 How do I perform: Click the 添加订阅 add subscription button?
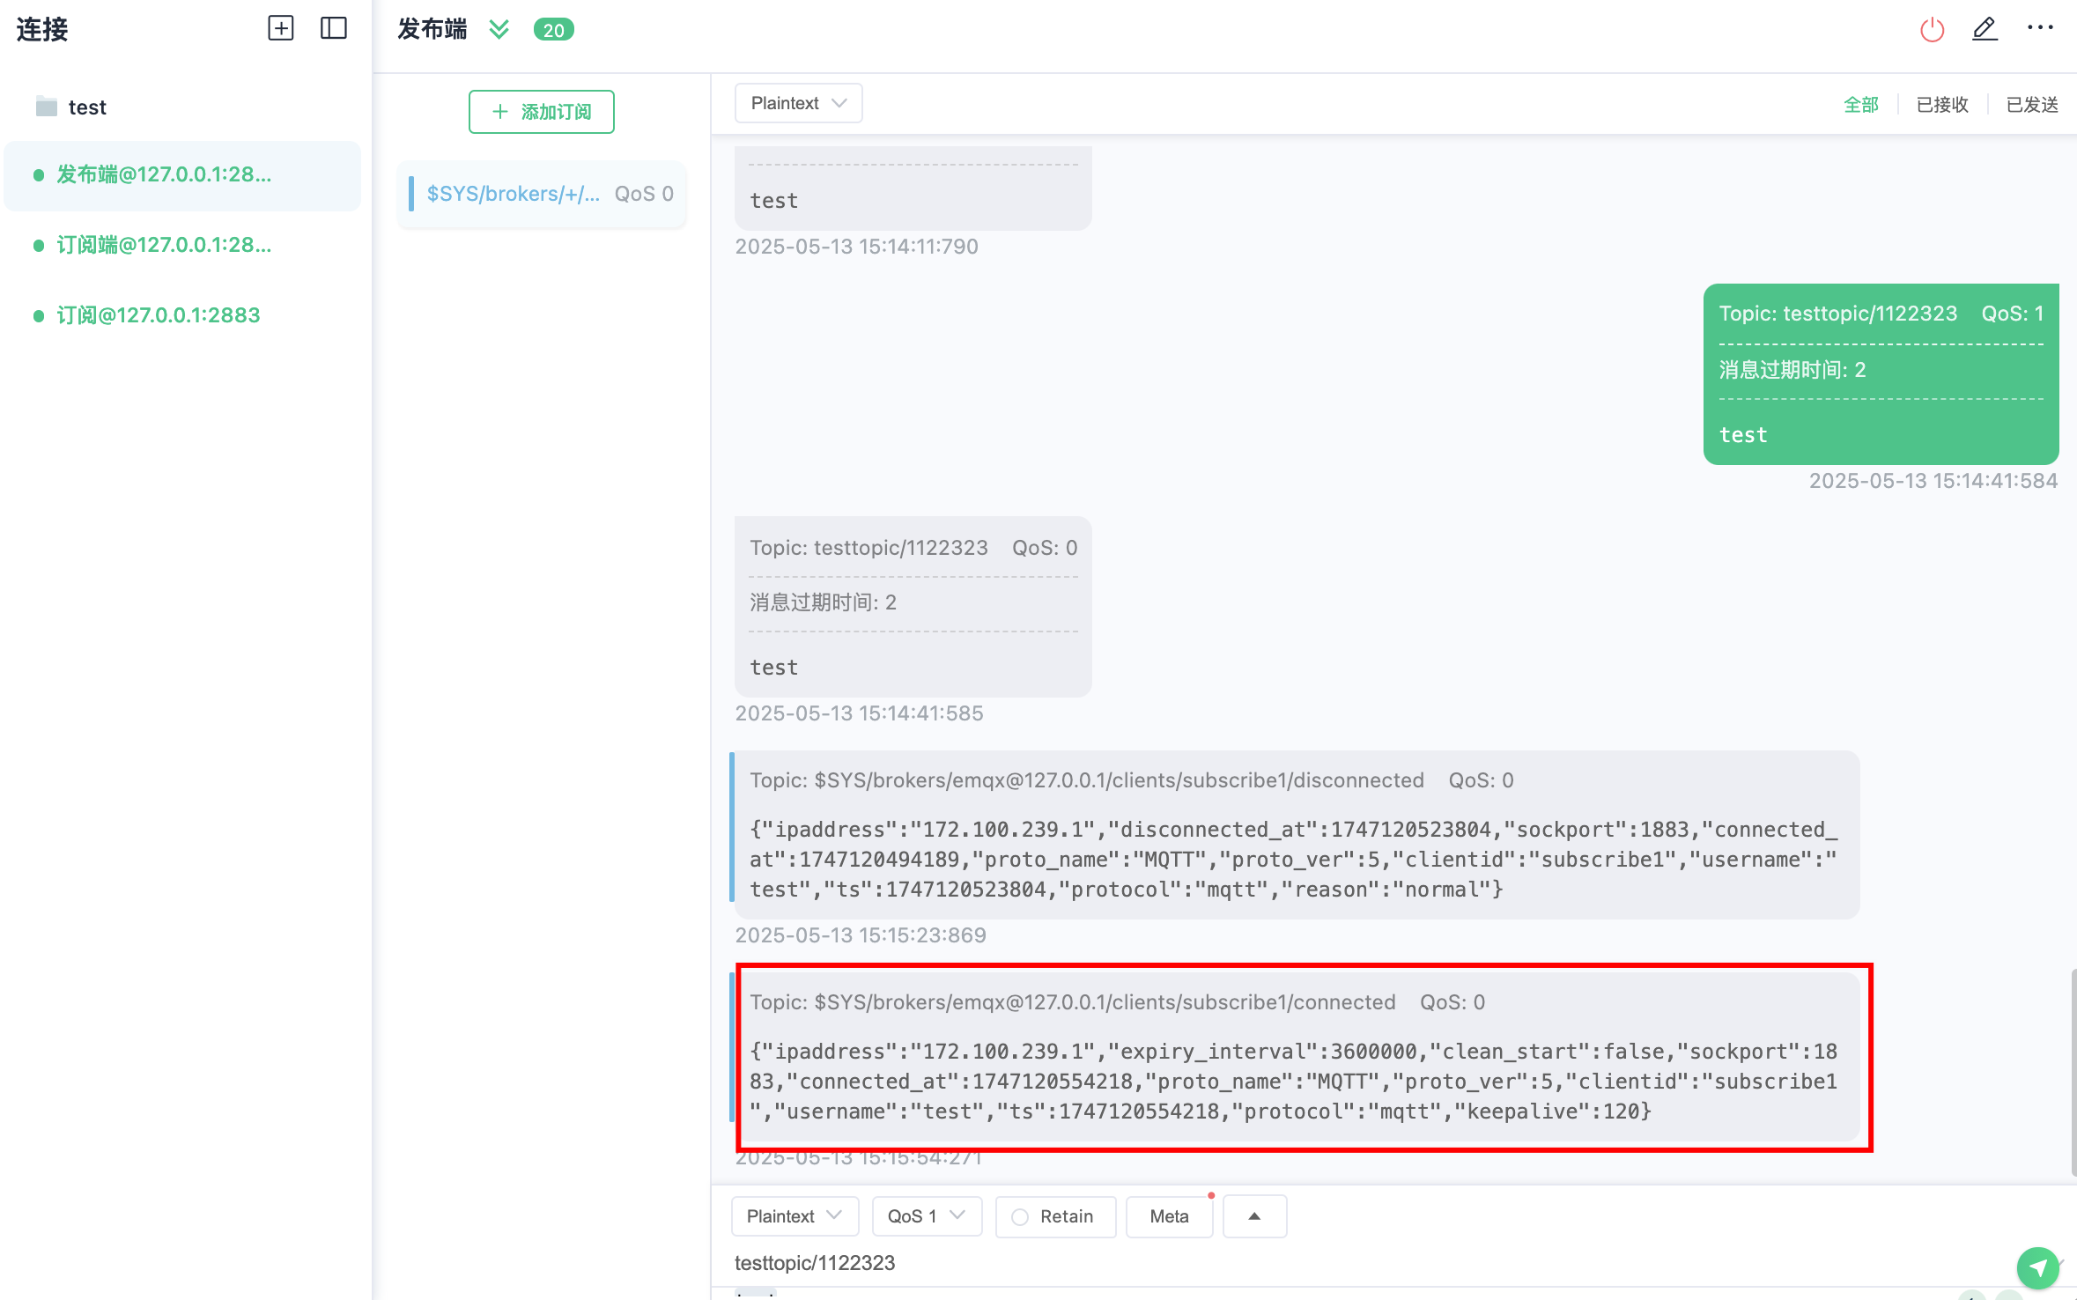[x=541, y=112]
